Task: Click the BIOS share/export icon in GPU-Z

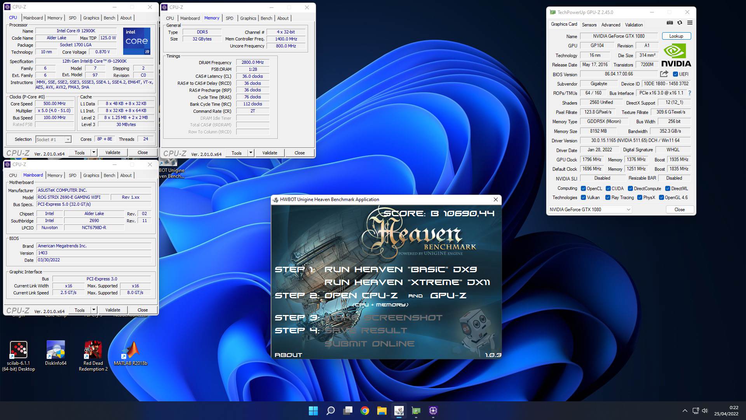Action: [x=664, y=74]
